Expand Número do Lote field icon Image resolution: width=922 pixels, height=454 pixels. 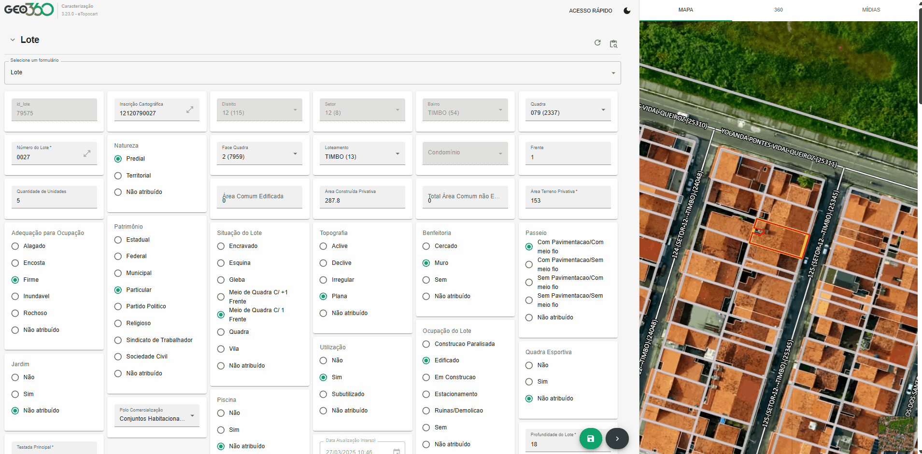[x=87, y=153]
